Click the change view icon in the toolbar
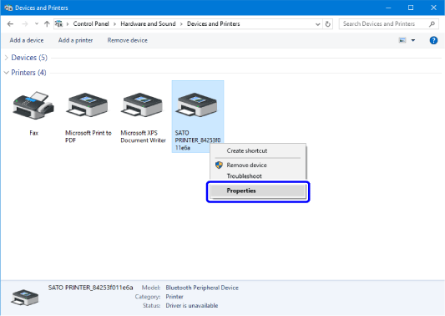Viewport: 445px width, 316px height. click(x=402, y=40)
